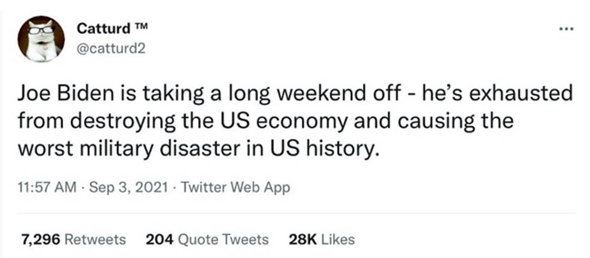View the Retweets list label
Image resolution: width=590 pixels, height=258 pixels.
[95, 239]
